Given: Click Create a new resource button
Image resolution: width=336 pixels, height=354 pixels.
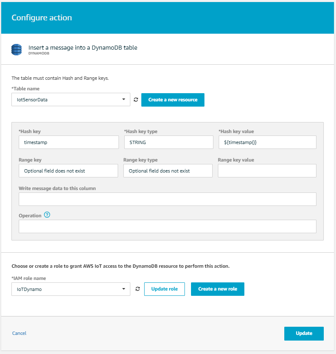Looking at the screenshot, I should (173, 100).
